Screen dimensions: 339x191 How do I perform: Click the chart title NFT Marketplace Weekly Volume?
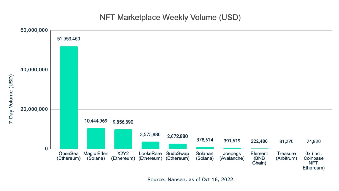click(x=170, y=18)
